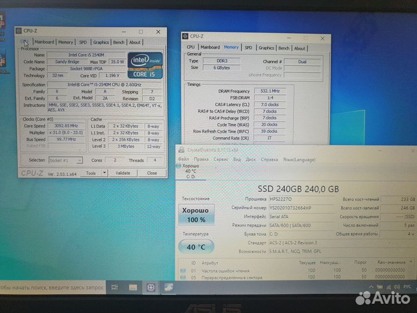This screenshot has height=313, width=417.
Task: Open the Справка menu in CrystalDiskInfo
Action: [269, 159]
